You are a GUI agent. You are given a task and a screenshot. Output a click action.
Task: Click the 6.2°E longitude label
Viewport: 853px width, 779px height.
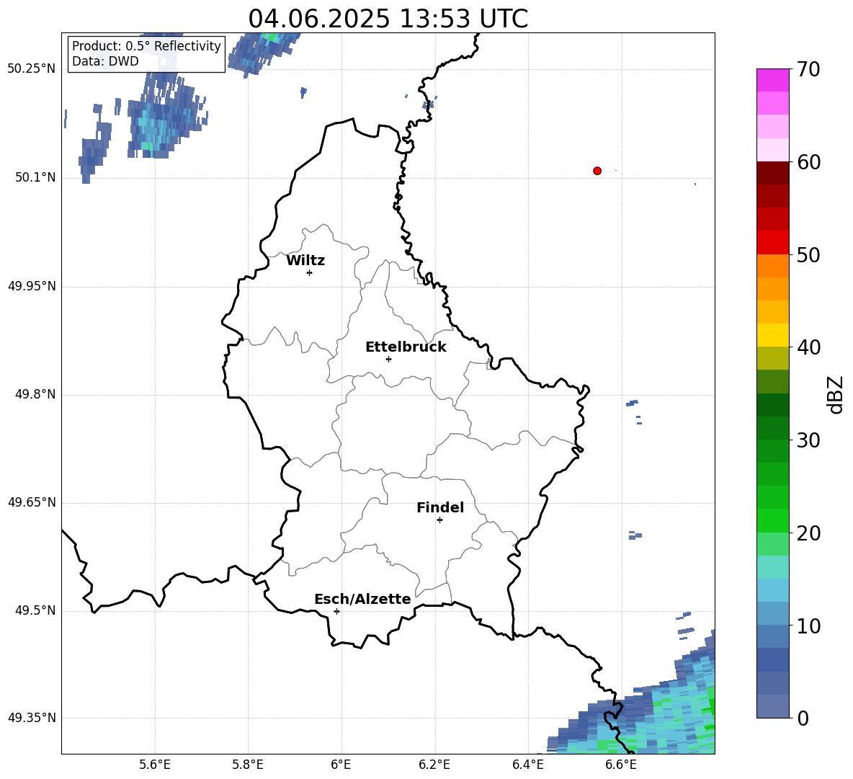pos(434,765)
